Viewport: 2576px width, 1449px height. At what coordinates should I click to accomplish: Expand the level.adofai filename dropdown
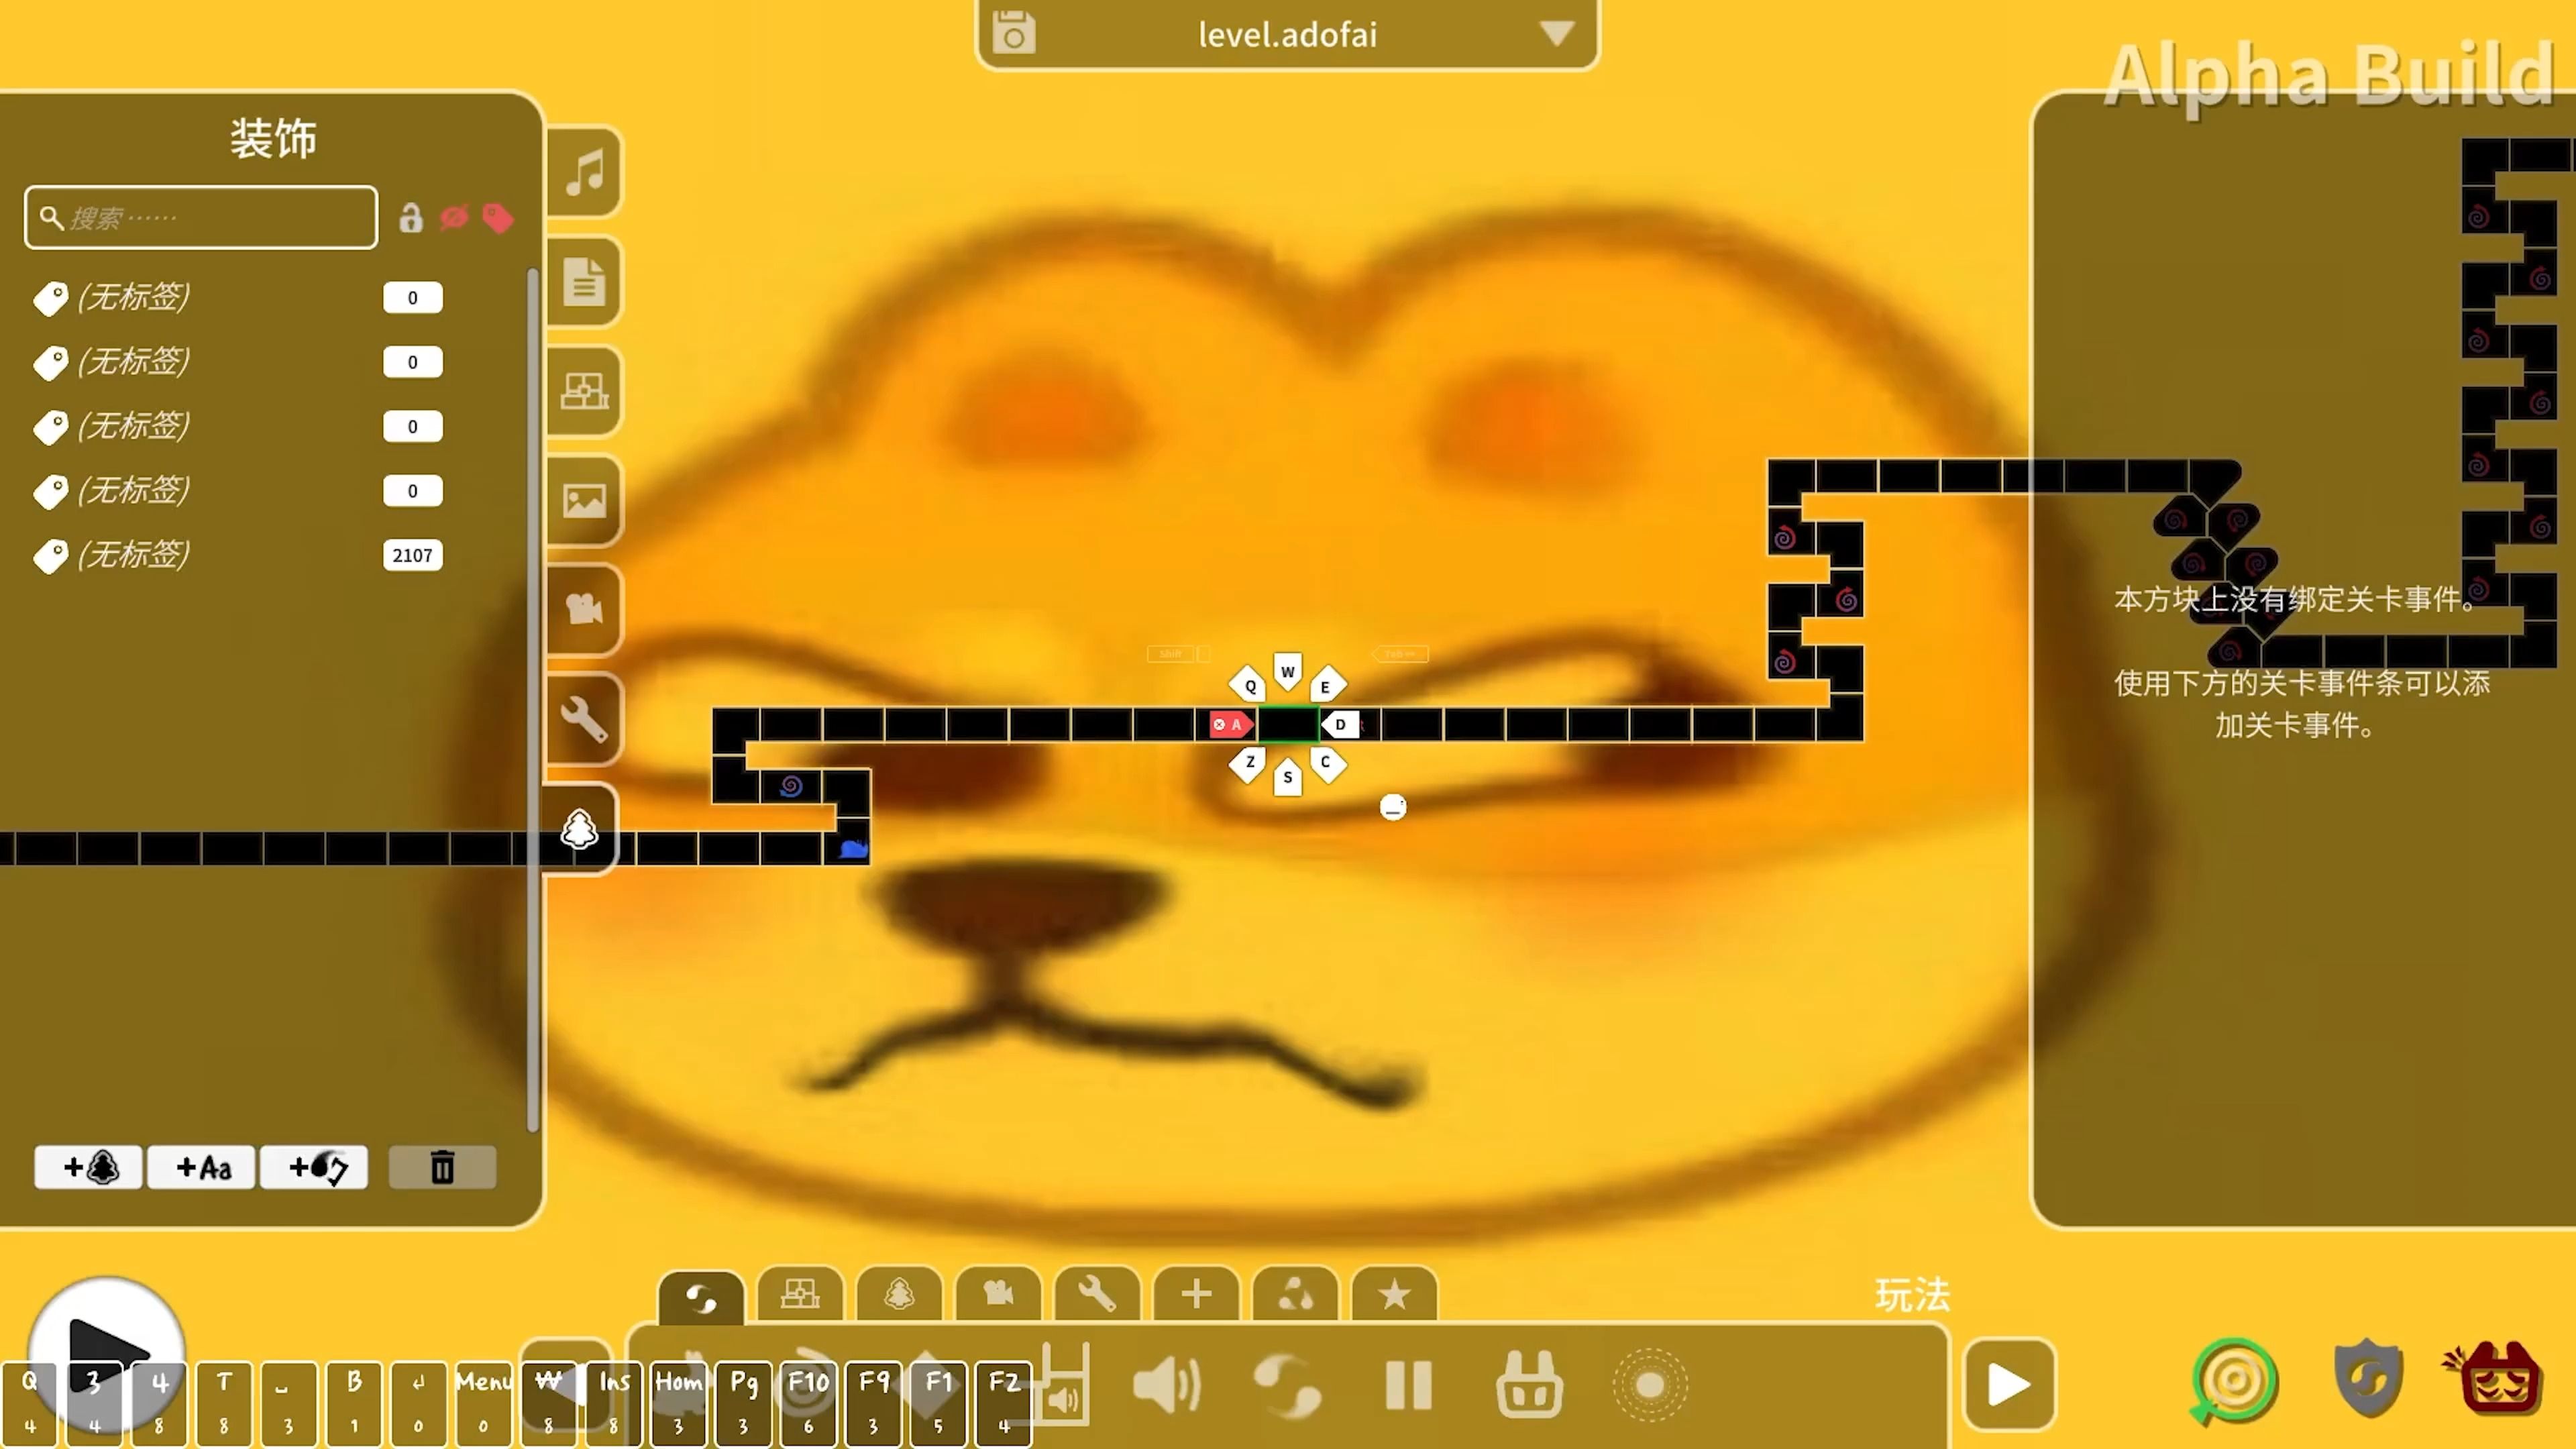click(x=1559, y=34)
